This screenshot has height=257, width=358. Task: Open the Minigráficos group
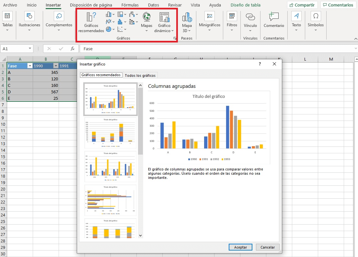coord(210,22)
